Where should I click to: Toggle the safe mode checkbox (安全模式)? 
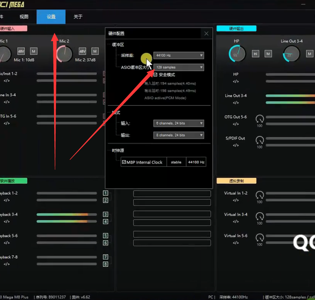156,75
